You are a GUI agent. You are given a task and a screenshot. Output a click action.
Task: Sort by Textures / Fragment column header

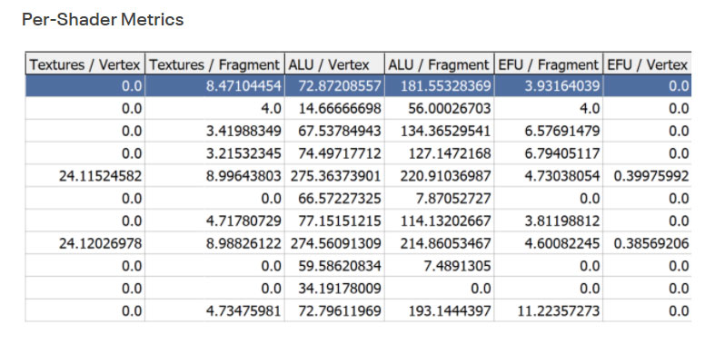click(214, 64)
